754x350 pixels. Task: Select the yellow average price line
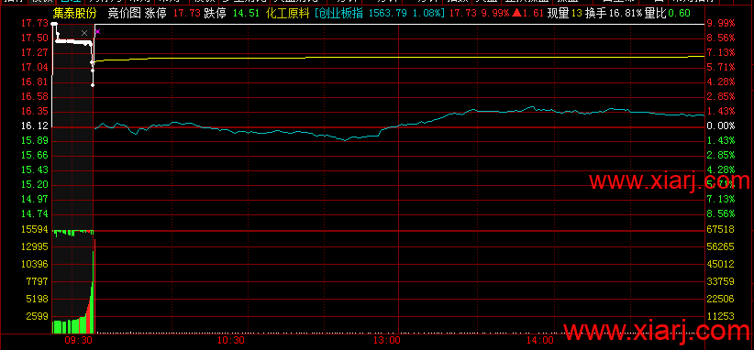[399, 57]
